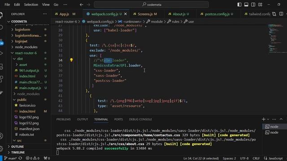
Task: Open terminal panel more actions ellipsis
Action: pos(274,119)
